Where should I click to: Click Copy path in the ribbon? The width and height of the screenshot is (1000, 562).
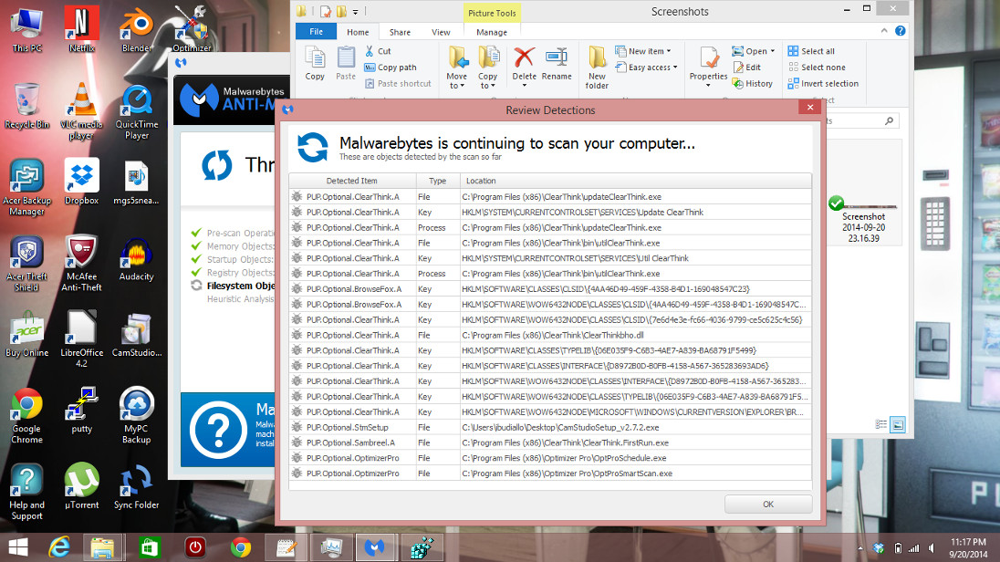(x=391, y=67)
